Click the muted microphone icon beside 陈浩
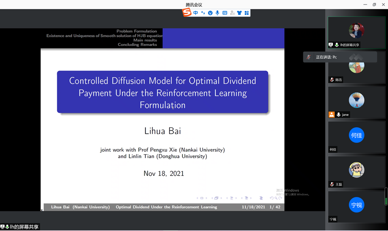The width and height of the screenshot is (388, 231). tap(332, 80)
